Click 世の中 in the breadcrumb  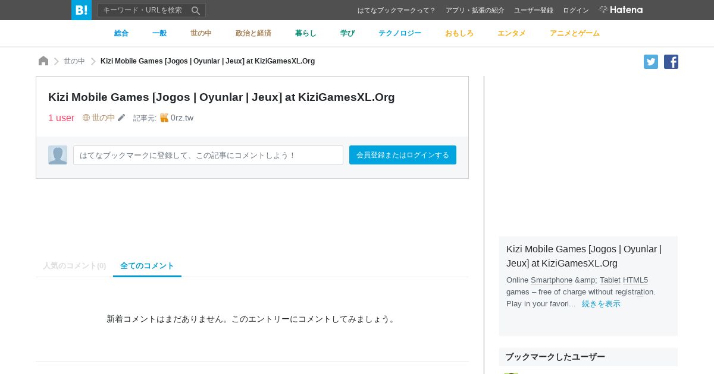tap(74, 61)
